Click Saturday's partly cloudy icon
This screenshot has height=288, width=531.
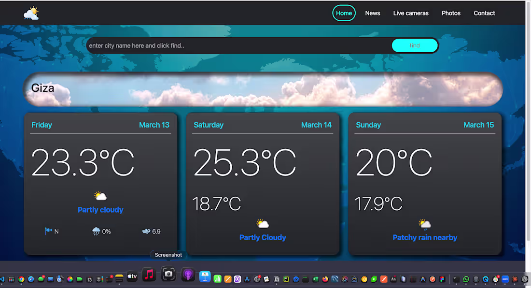point(263,223)
